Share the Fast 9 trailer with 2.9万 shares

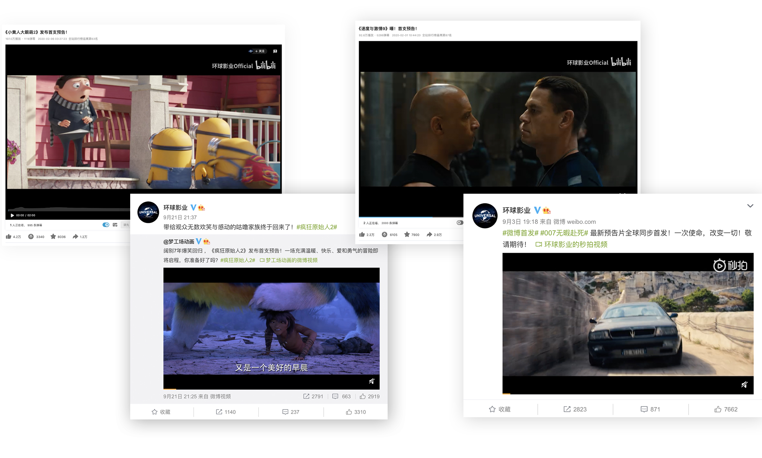tap(429, 235)
